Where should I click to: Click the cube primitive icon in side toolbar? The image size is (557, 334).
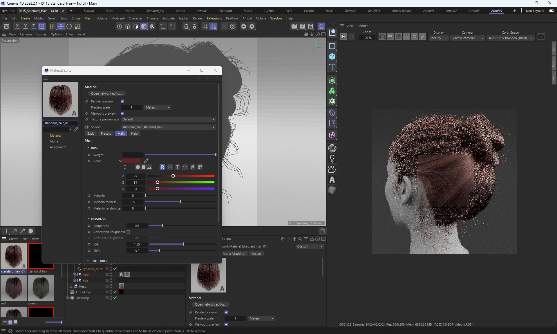click(x=332, y=57)
